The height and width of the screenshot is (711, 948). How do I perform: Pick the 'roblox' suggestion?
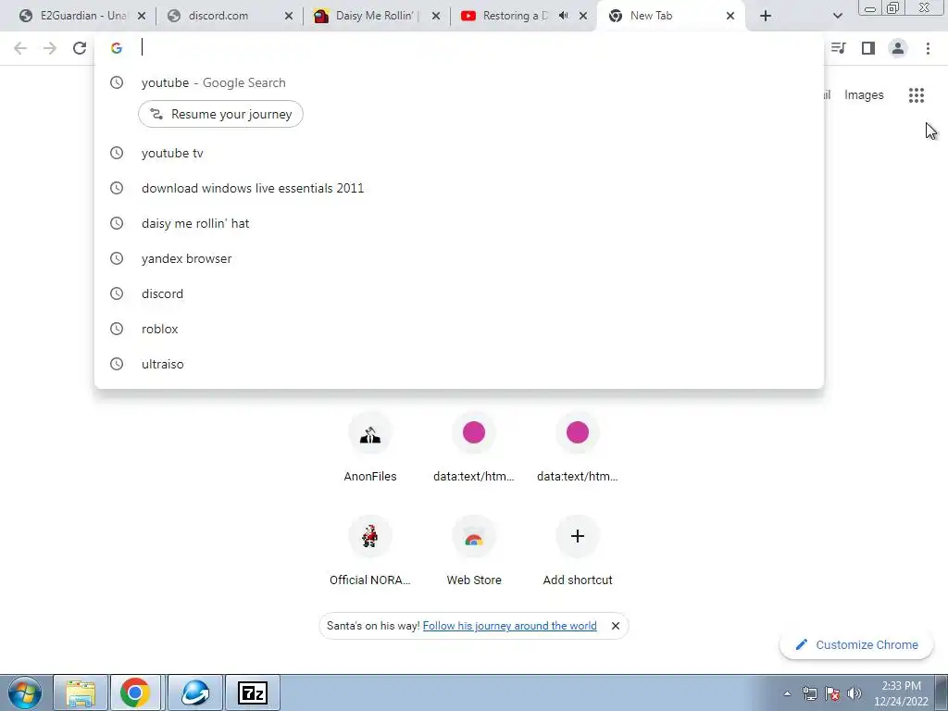[x=459, y=329]
